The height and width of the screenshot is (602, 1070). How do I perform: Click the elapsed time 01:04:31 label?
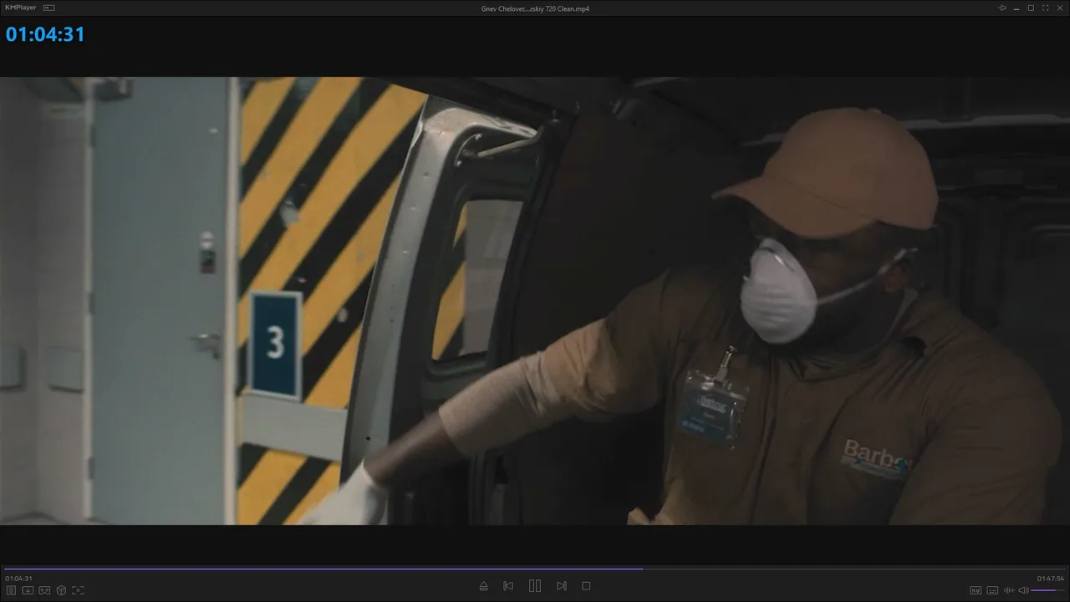coord(18,579)
